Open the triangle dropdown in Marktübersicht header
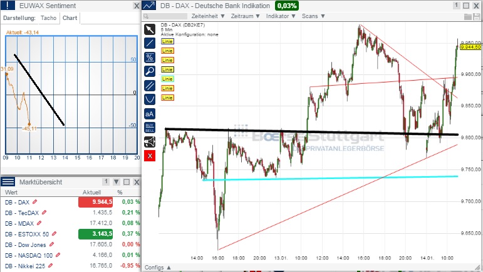Image resolution: width=483 pixels, height=272 pixels. point(116,182)
